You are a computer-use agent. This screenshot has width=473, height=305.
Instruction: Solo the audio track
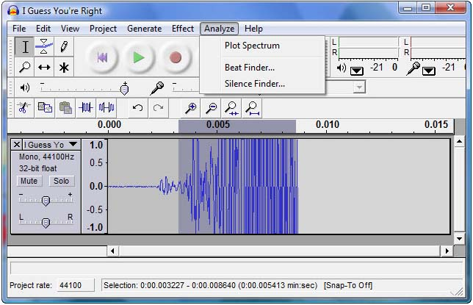pyautogui.click(x=61, y=181)
